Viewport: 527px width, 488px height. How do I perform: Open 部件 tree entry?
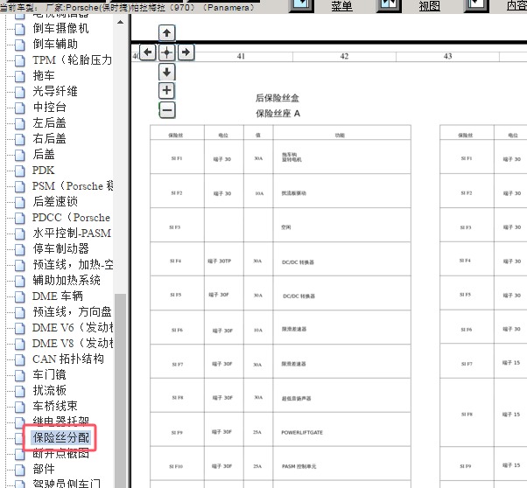pyautogui.click(x=44, y=469)
